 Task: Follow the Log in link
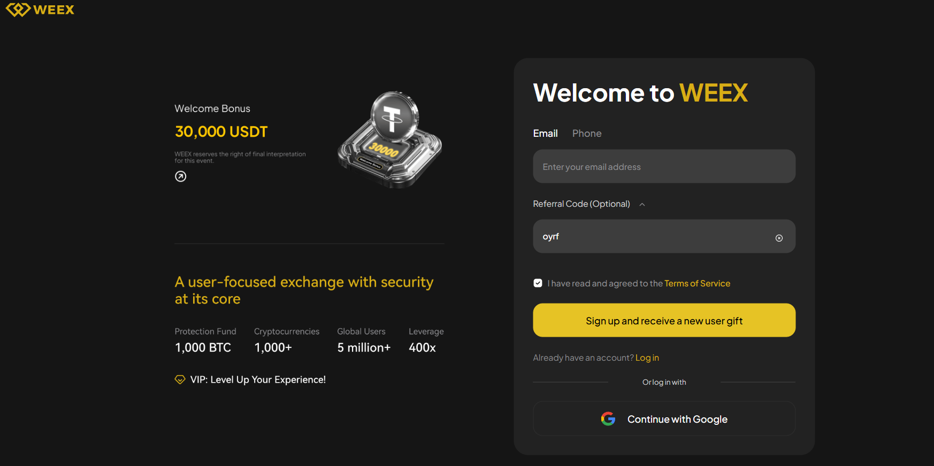point(647,358)
